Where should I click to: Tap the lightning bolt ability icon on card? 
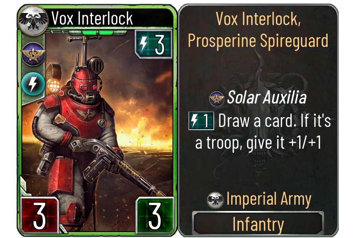point(33,84)
